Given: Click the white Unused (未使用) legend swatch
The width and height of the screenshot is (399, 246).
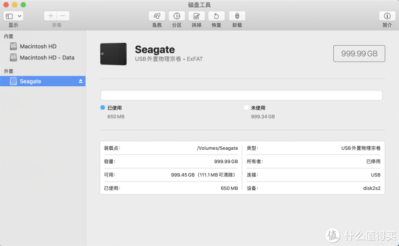Looking at the screenshot, I should 246,107.
